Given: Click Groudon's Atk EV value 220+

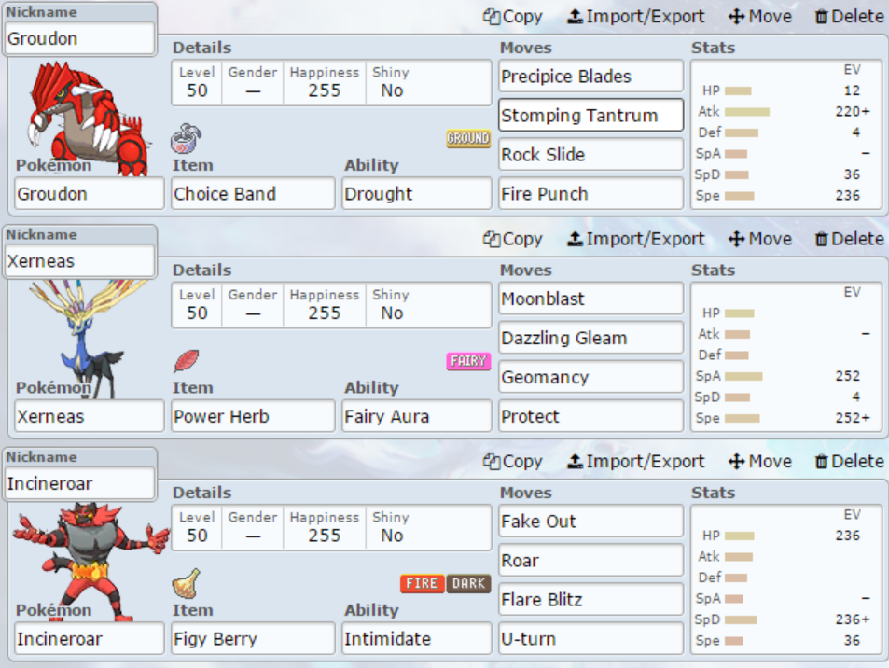Looking at the screenshot, I should 852,111.
